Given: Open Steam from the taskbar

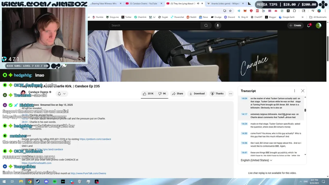Looking at the screenshot, I should coord(38,182).
